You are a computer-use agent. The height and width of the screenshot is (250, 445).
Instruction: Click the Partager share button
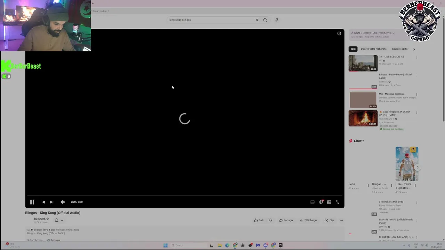coord(286,220)
